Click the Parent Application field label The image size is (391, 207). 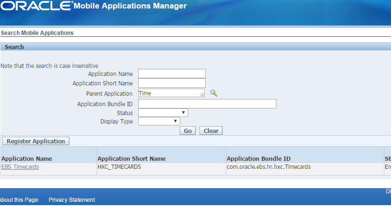[109, 93]
